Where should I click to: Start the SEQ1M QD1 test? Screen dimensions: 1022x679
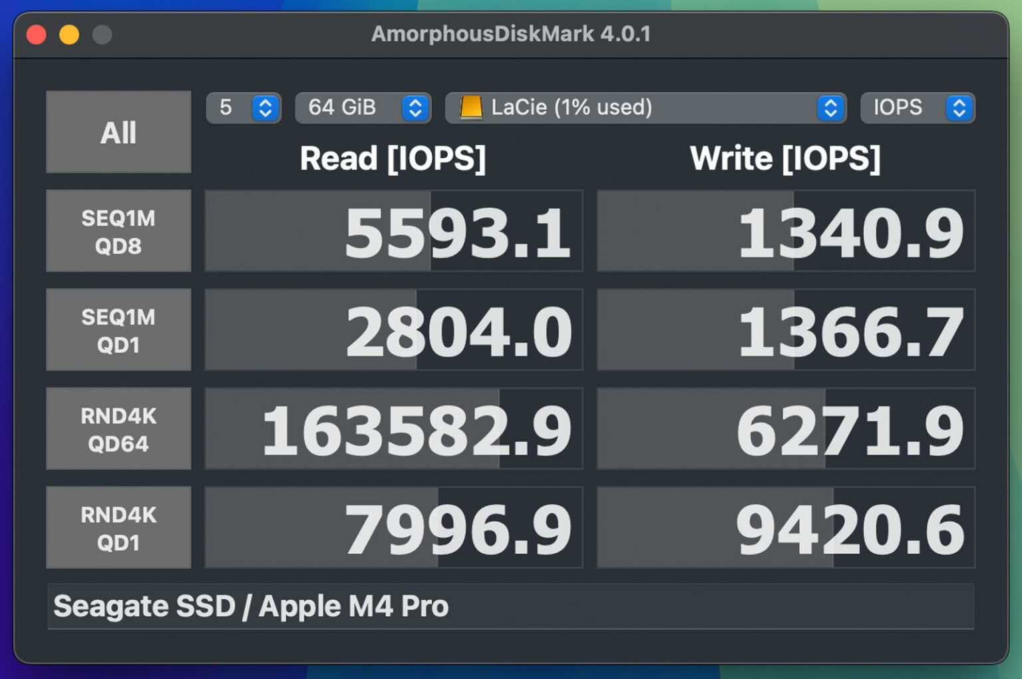tap(118, 330)
